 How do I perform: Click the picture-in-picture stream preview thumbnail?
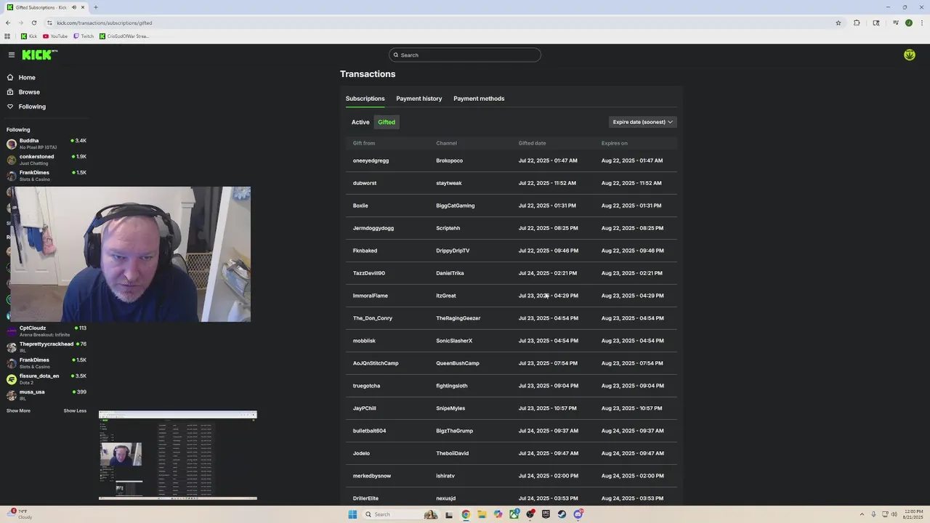point(178,455)
